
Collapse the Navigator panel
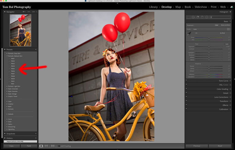click(5, 12)
